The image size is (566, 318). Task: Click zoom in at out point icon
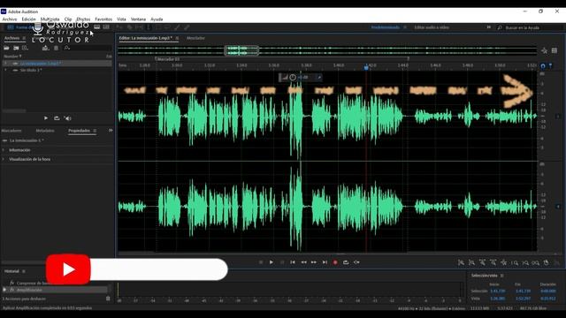[525, 263]
